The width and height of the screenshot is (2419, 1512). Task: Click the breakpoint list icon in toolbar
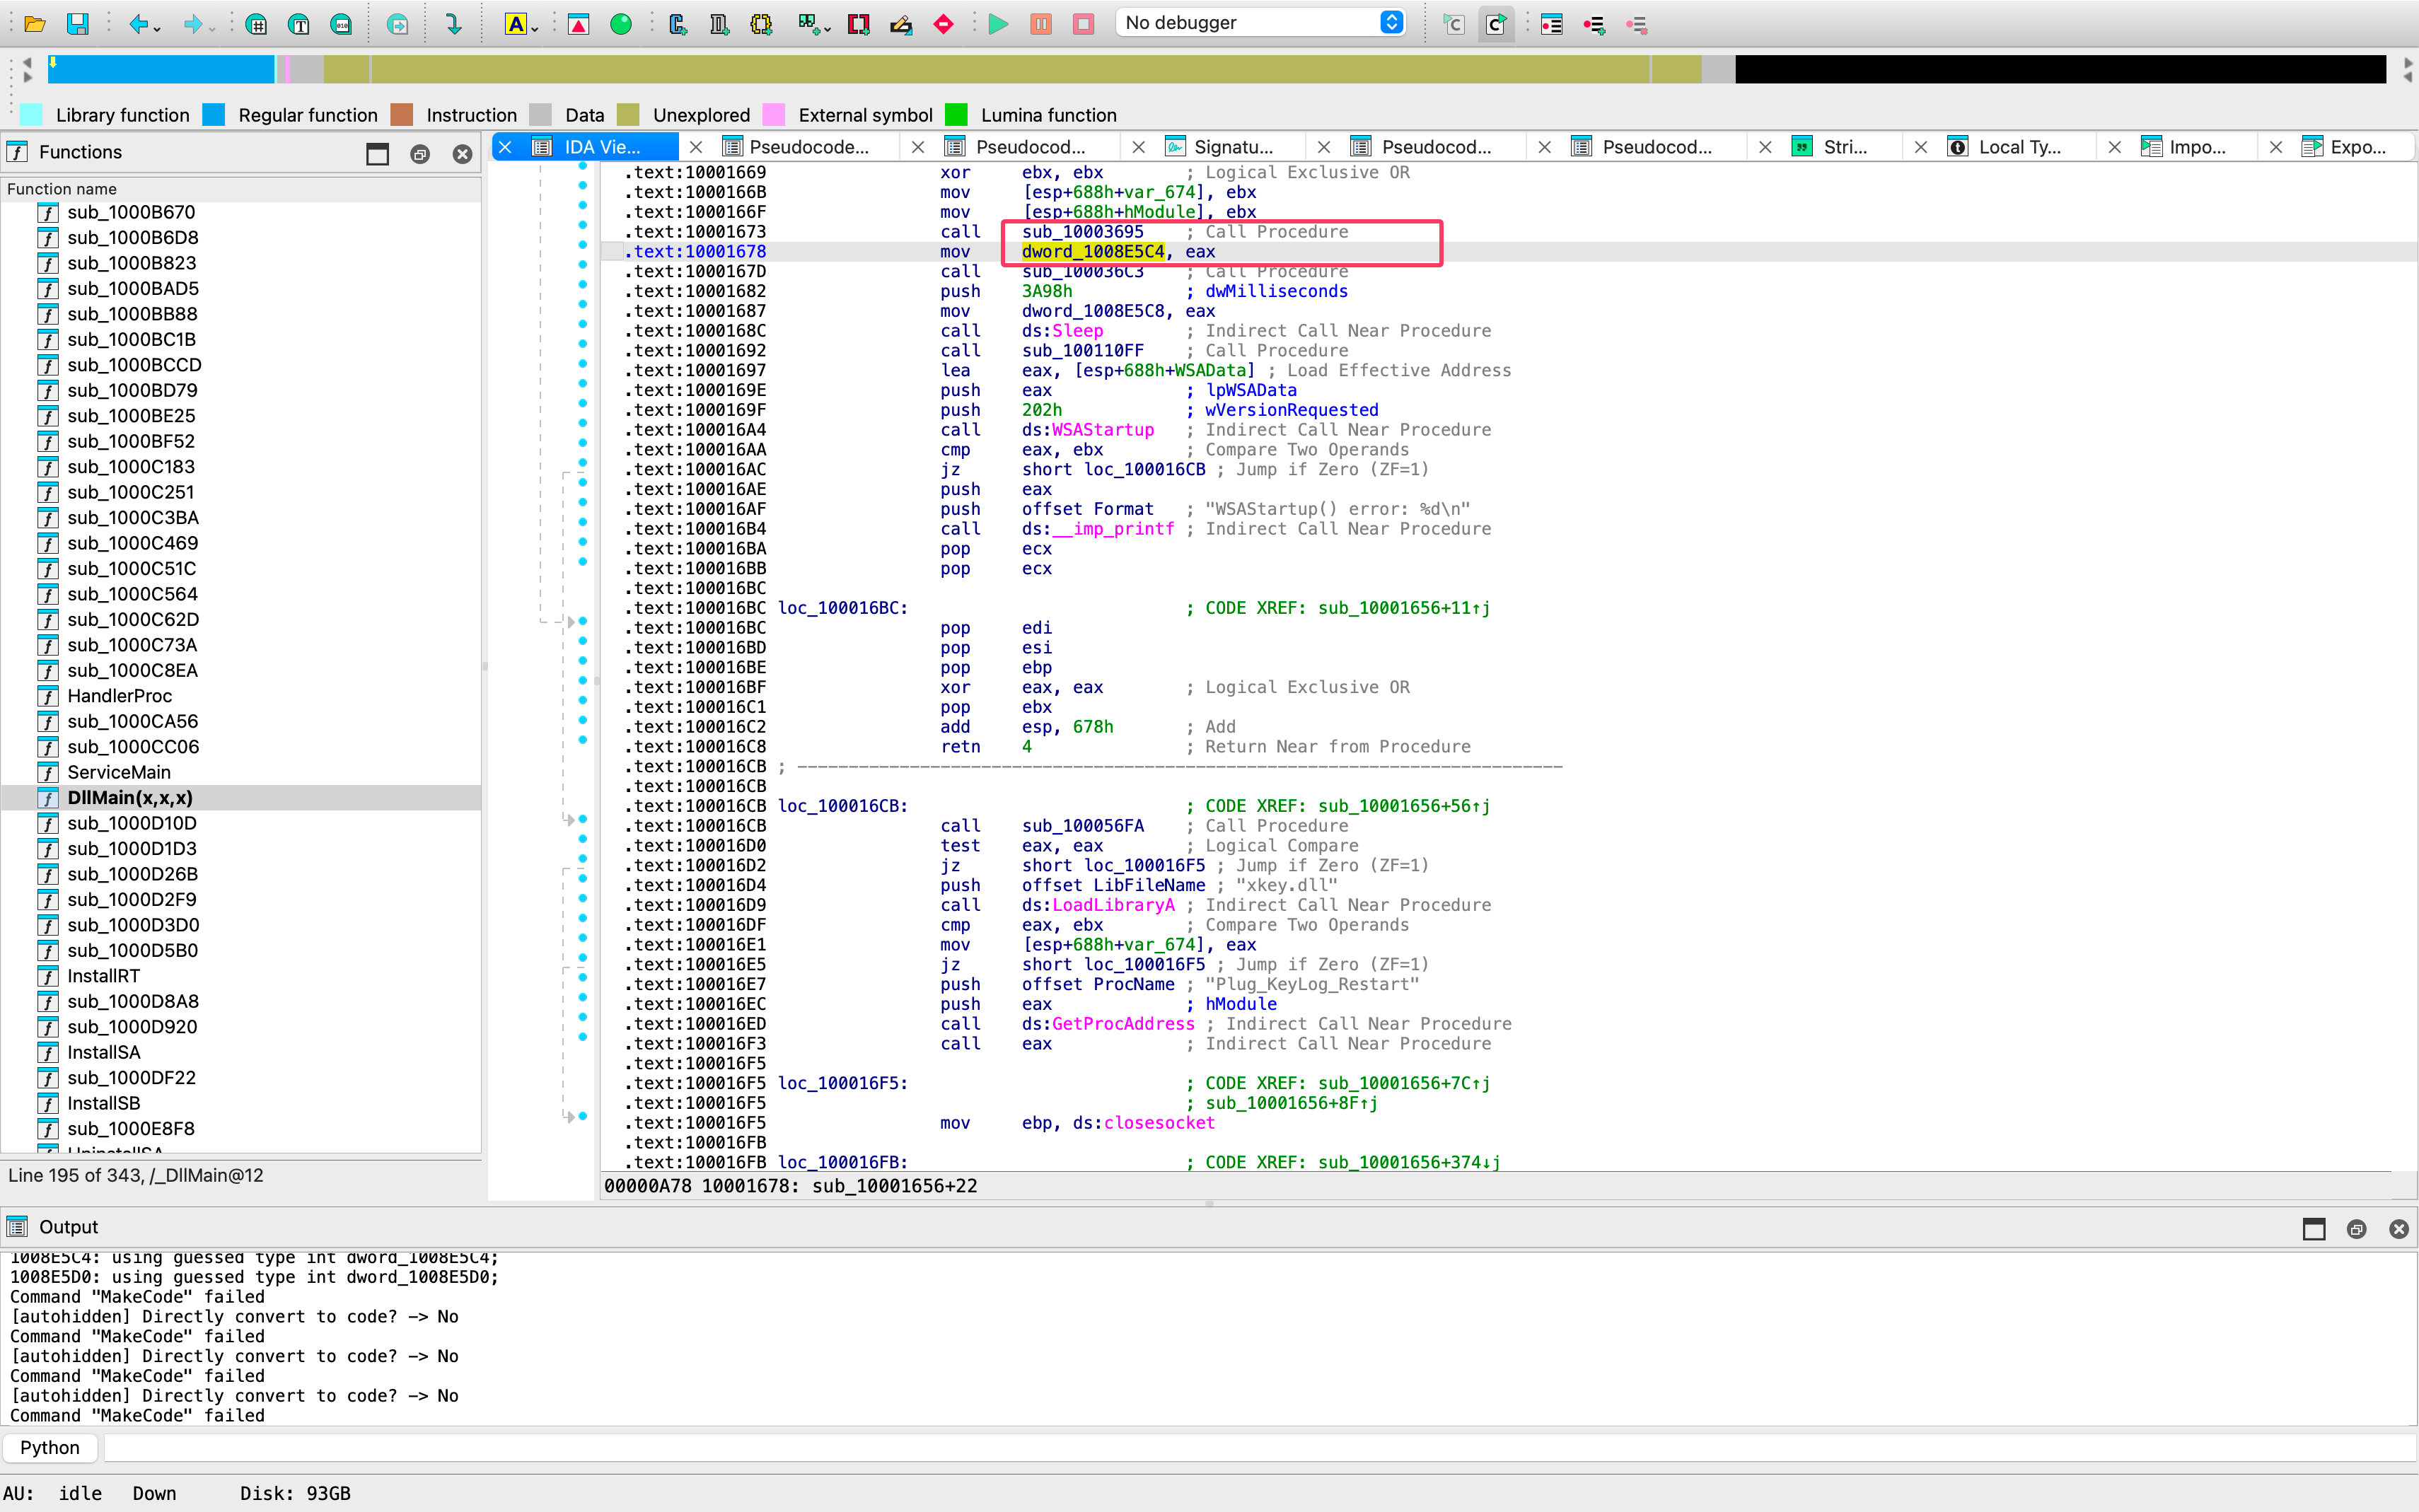[x=1552, y=23]
